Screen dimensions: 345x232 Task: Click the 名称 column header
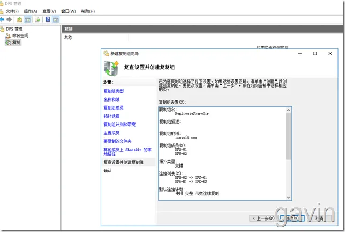pos(68,38)
